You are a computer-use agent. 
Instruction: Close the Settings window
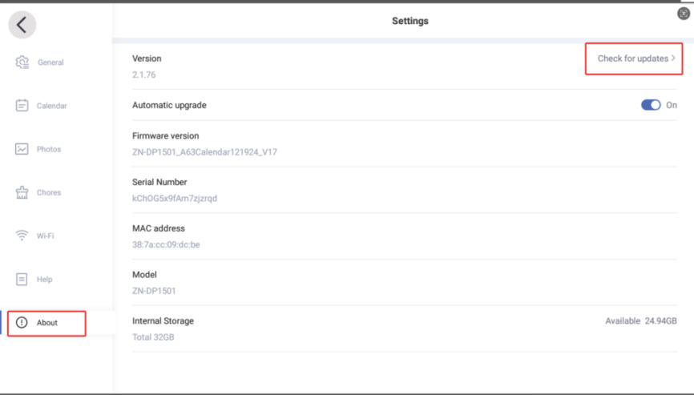pyautogui.click(x=684, y=14)
